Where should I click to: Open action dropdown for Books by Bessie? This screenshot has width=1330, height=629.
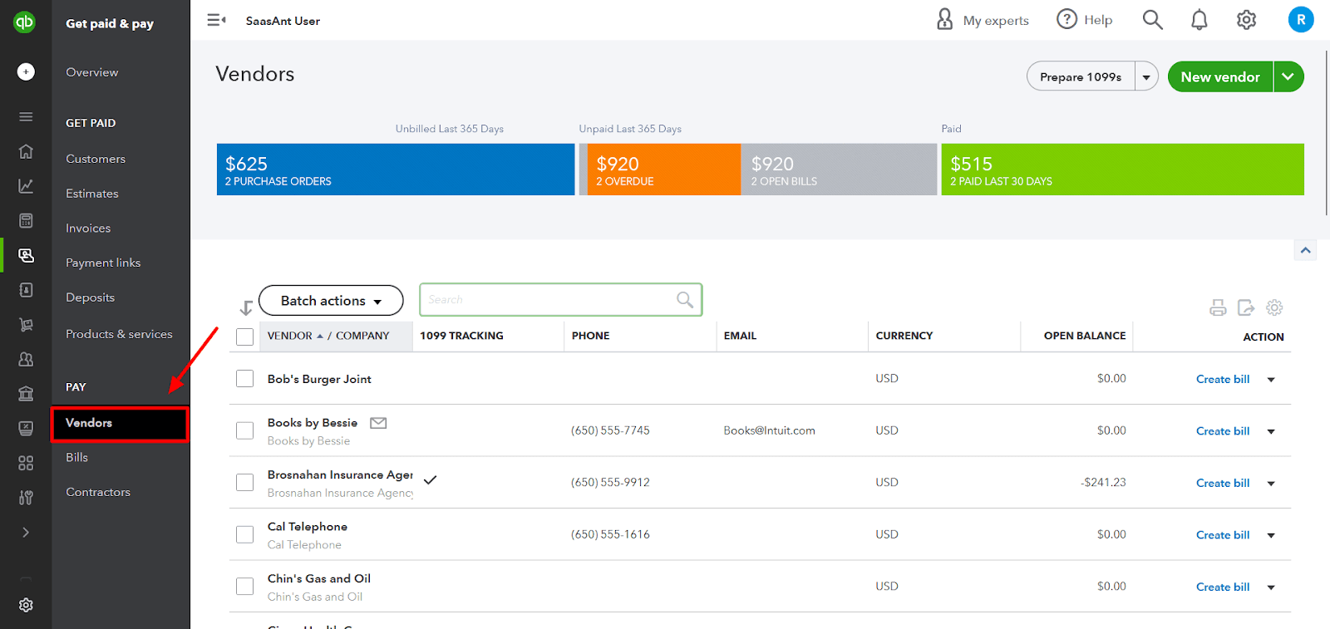point(1270,431)
